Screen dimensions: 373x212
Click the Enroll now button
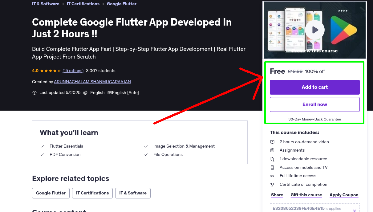coord(315,104)
